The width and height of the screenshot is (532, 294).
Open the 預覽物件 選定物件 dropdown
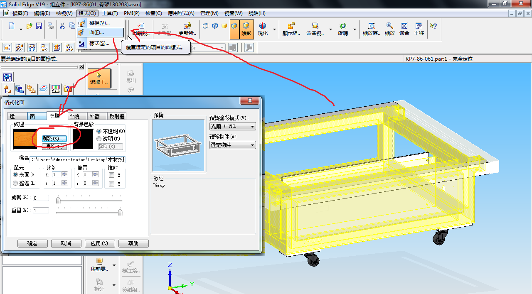[x=232, y=145]
